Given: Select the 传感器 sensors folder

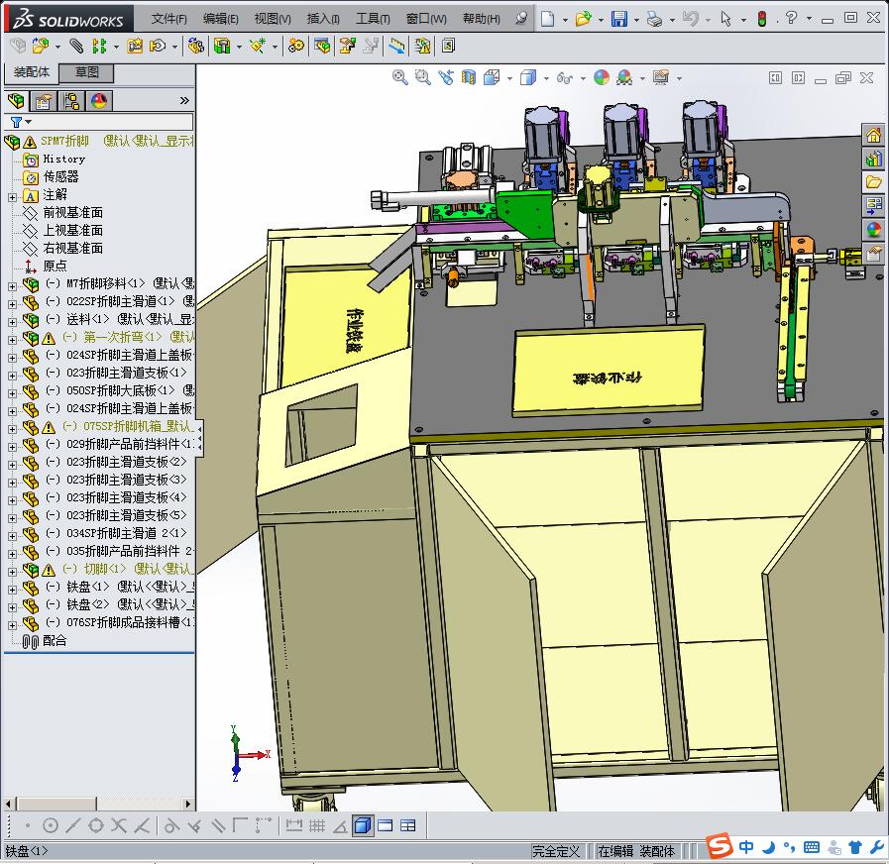Looking at the screenshot, I should point(60,177).
